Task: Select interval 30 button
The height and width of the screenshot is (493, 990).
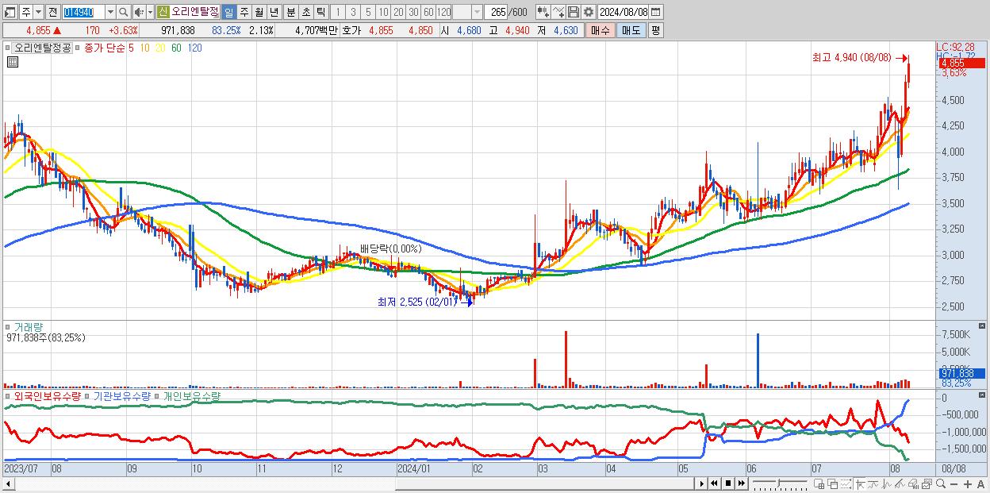Action: coord(413,12)
